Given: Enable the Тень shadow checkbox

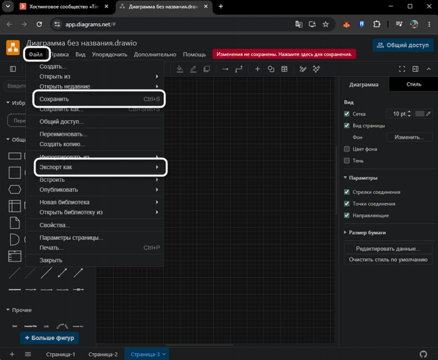Looking at the screenshot, I should [x=346, y=161].
